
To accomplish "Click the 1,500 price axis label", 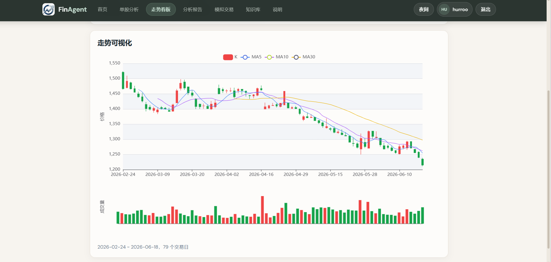I will [115, 78].
